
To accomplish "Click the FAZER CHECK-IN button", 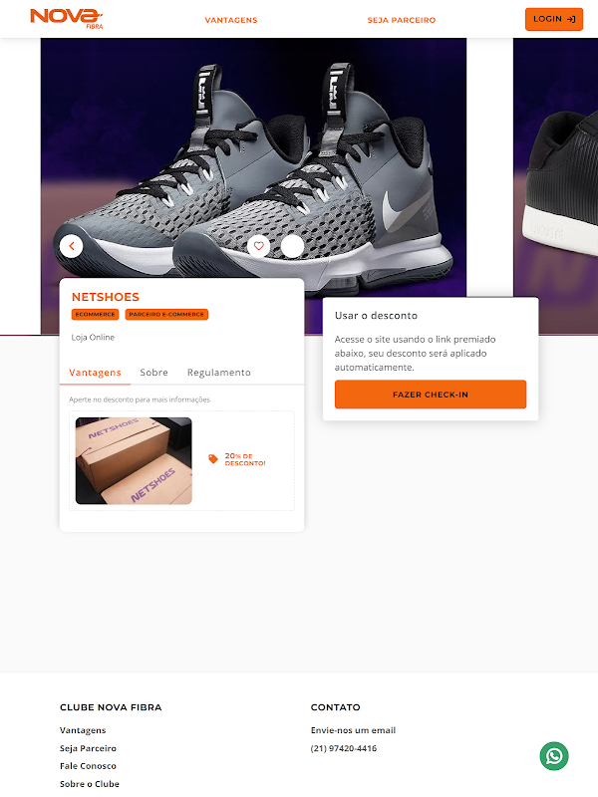I will point(431,395).
